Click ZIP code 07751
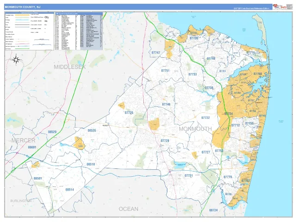The height and width of the screenshot is (222, 296). (x=165, y=71)
